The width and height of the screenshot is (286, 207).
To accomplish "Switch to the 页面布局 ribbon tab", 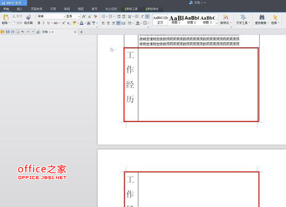I will tap(37, 9).
